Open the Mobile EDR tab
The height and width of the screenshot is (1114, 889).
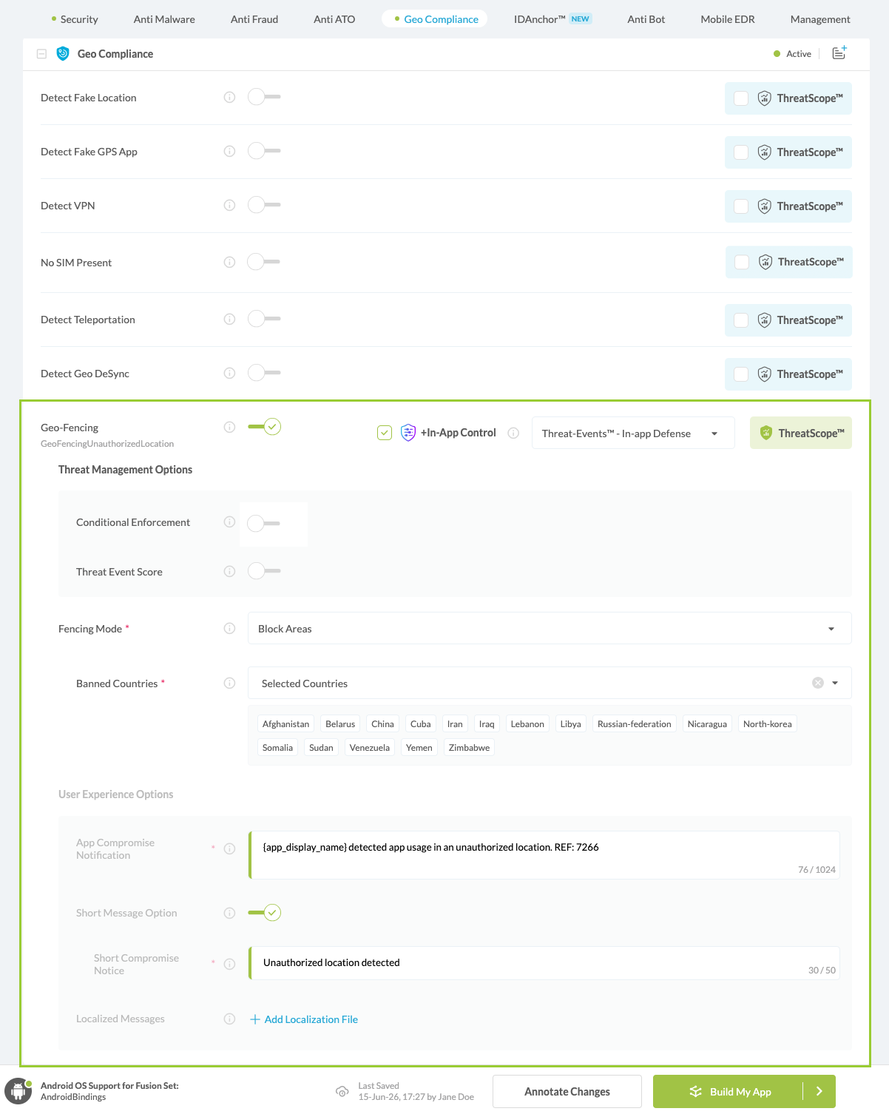coord(728,19)
